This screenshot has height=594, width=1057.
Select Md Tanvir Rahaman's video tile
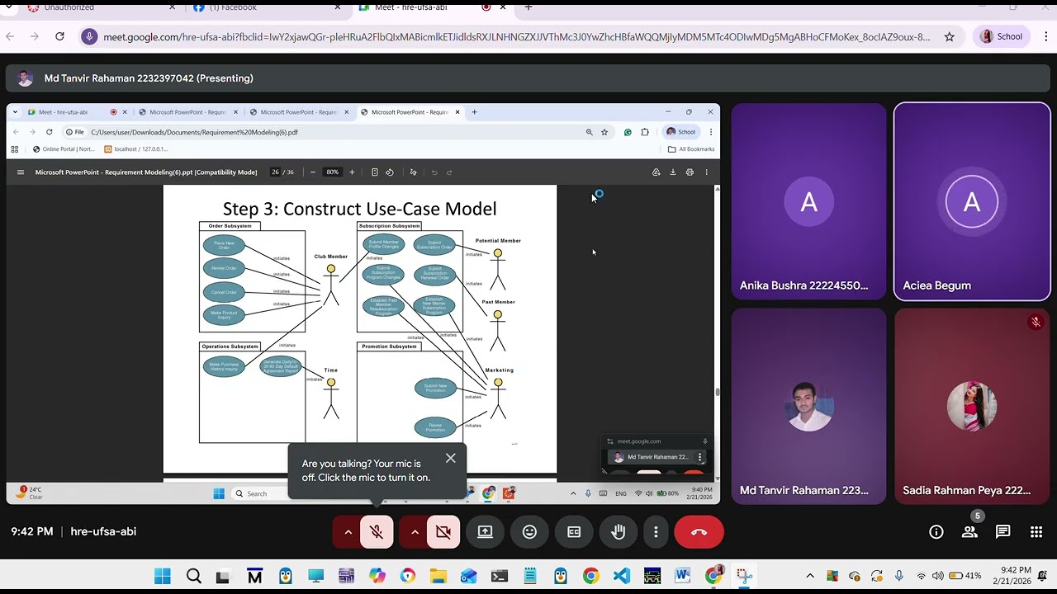[x=808, y=406]
